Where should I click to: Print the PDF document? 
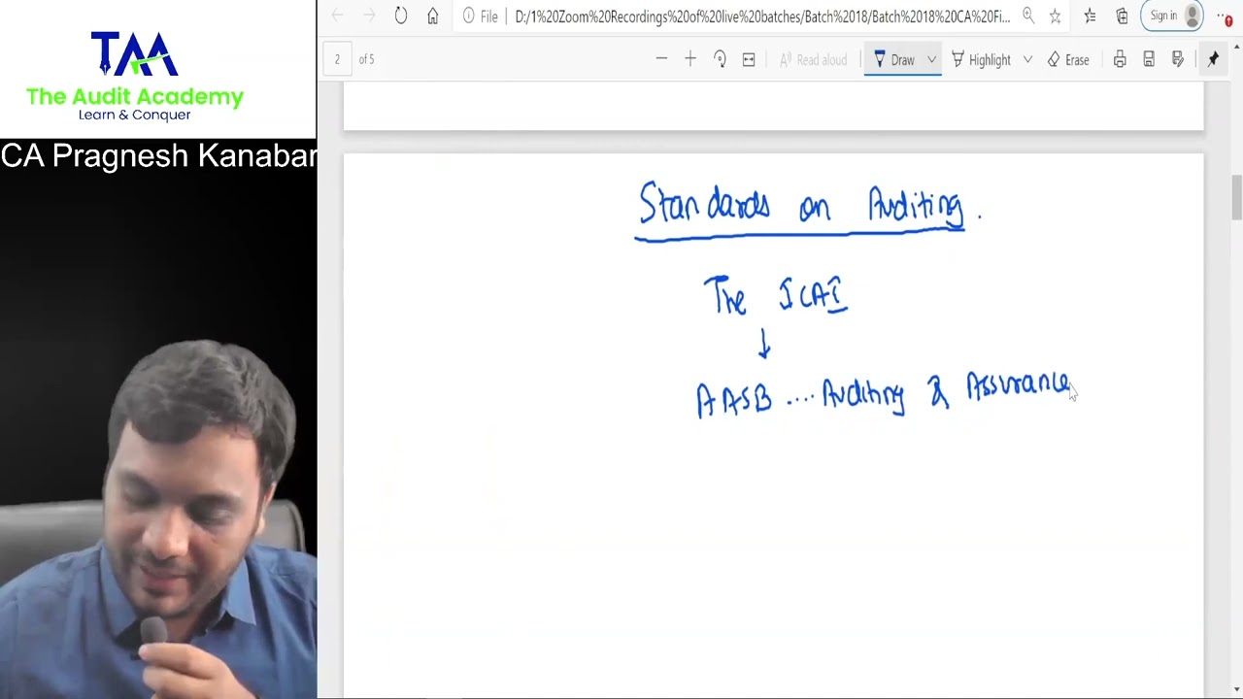coord(1120,59)
